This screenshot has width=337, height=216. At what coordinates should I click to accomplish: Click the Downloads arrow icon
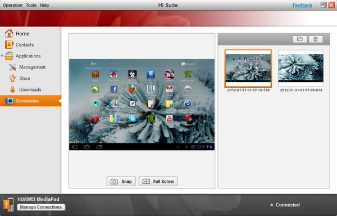13,89
